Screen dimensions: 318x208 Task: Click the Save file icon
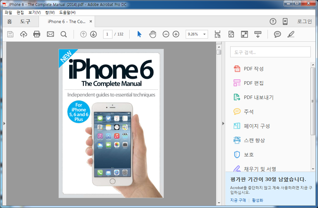click(10, 34)
